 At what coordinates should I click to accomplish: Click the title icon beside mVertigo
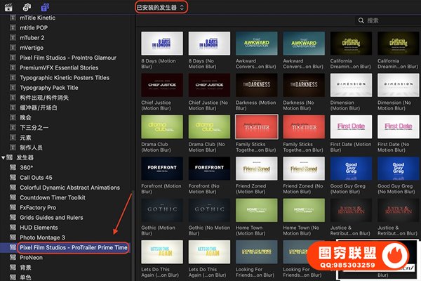[13, 48]
